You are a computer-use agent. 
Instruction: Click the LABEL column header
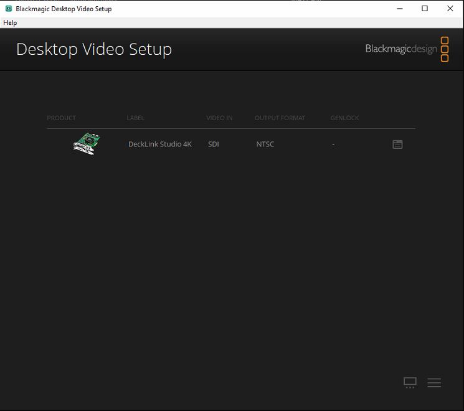[x=135, y=118]
